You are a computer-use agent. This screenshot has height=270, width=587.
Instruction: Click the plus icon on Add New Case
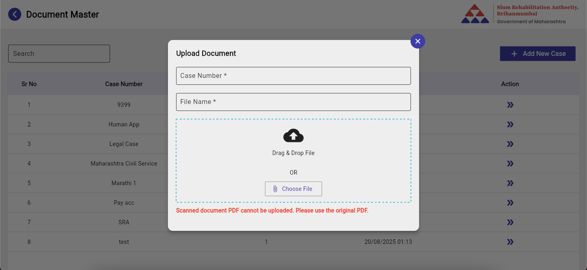(514, 54)
